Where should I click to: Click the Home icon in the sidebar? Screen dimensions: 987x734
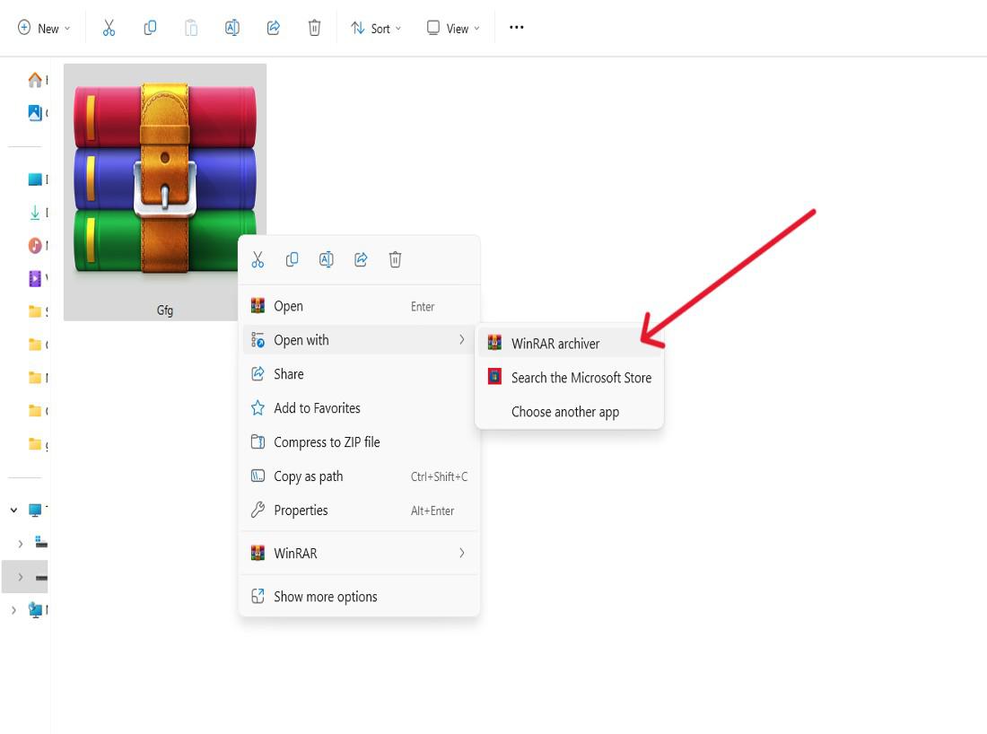[x=35, y=80]
